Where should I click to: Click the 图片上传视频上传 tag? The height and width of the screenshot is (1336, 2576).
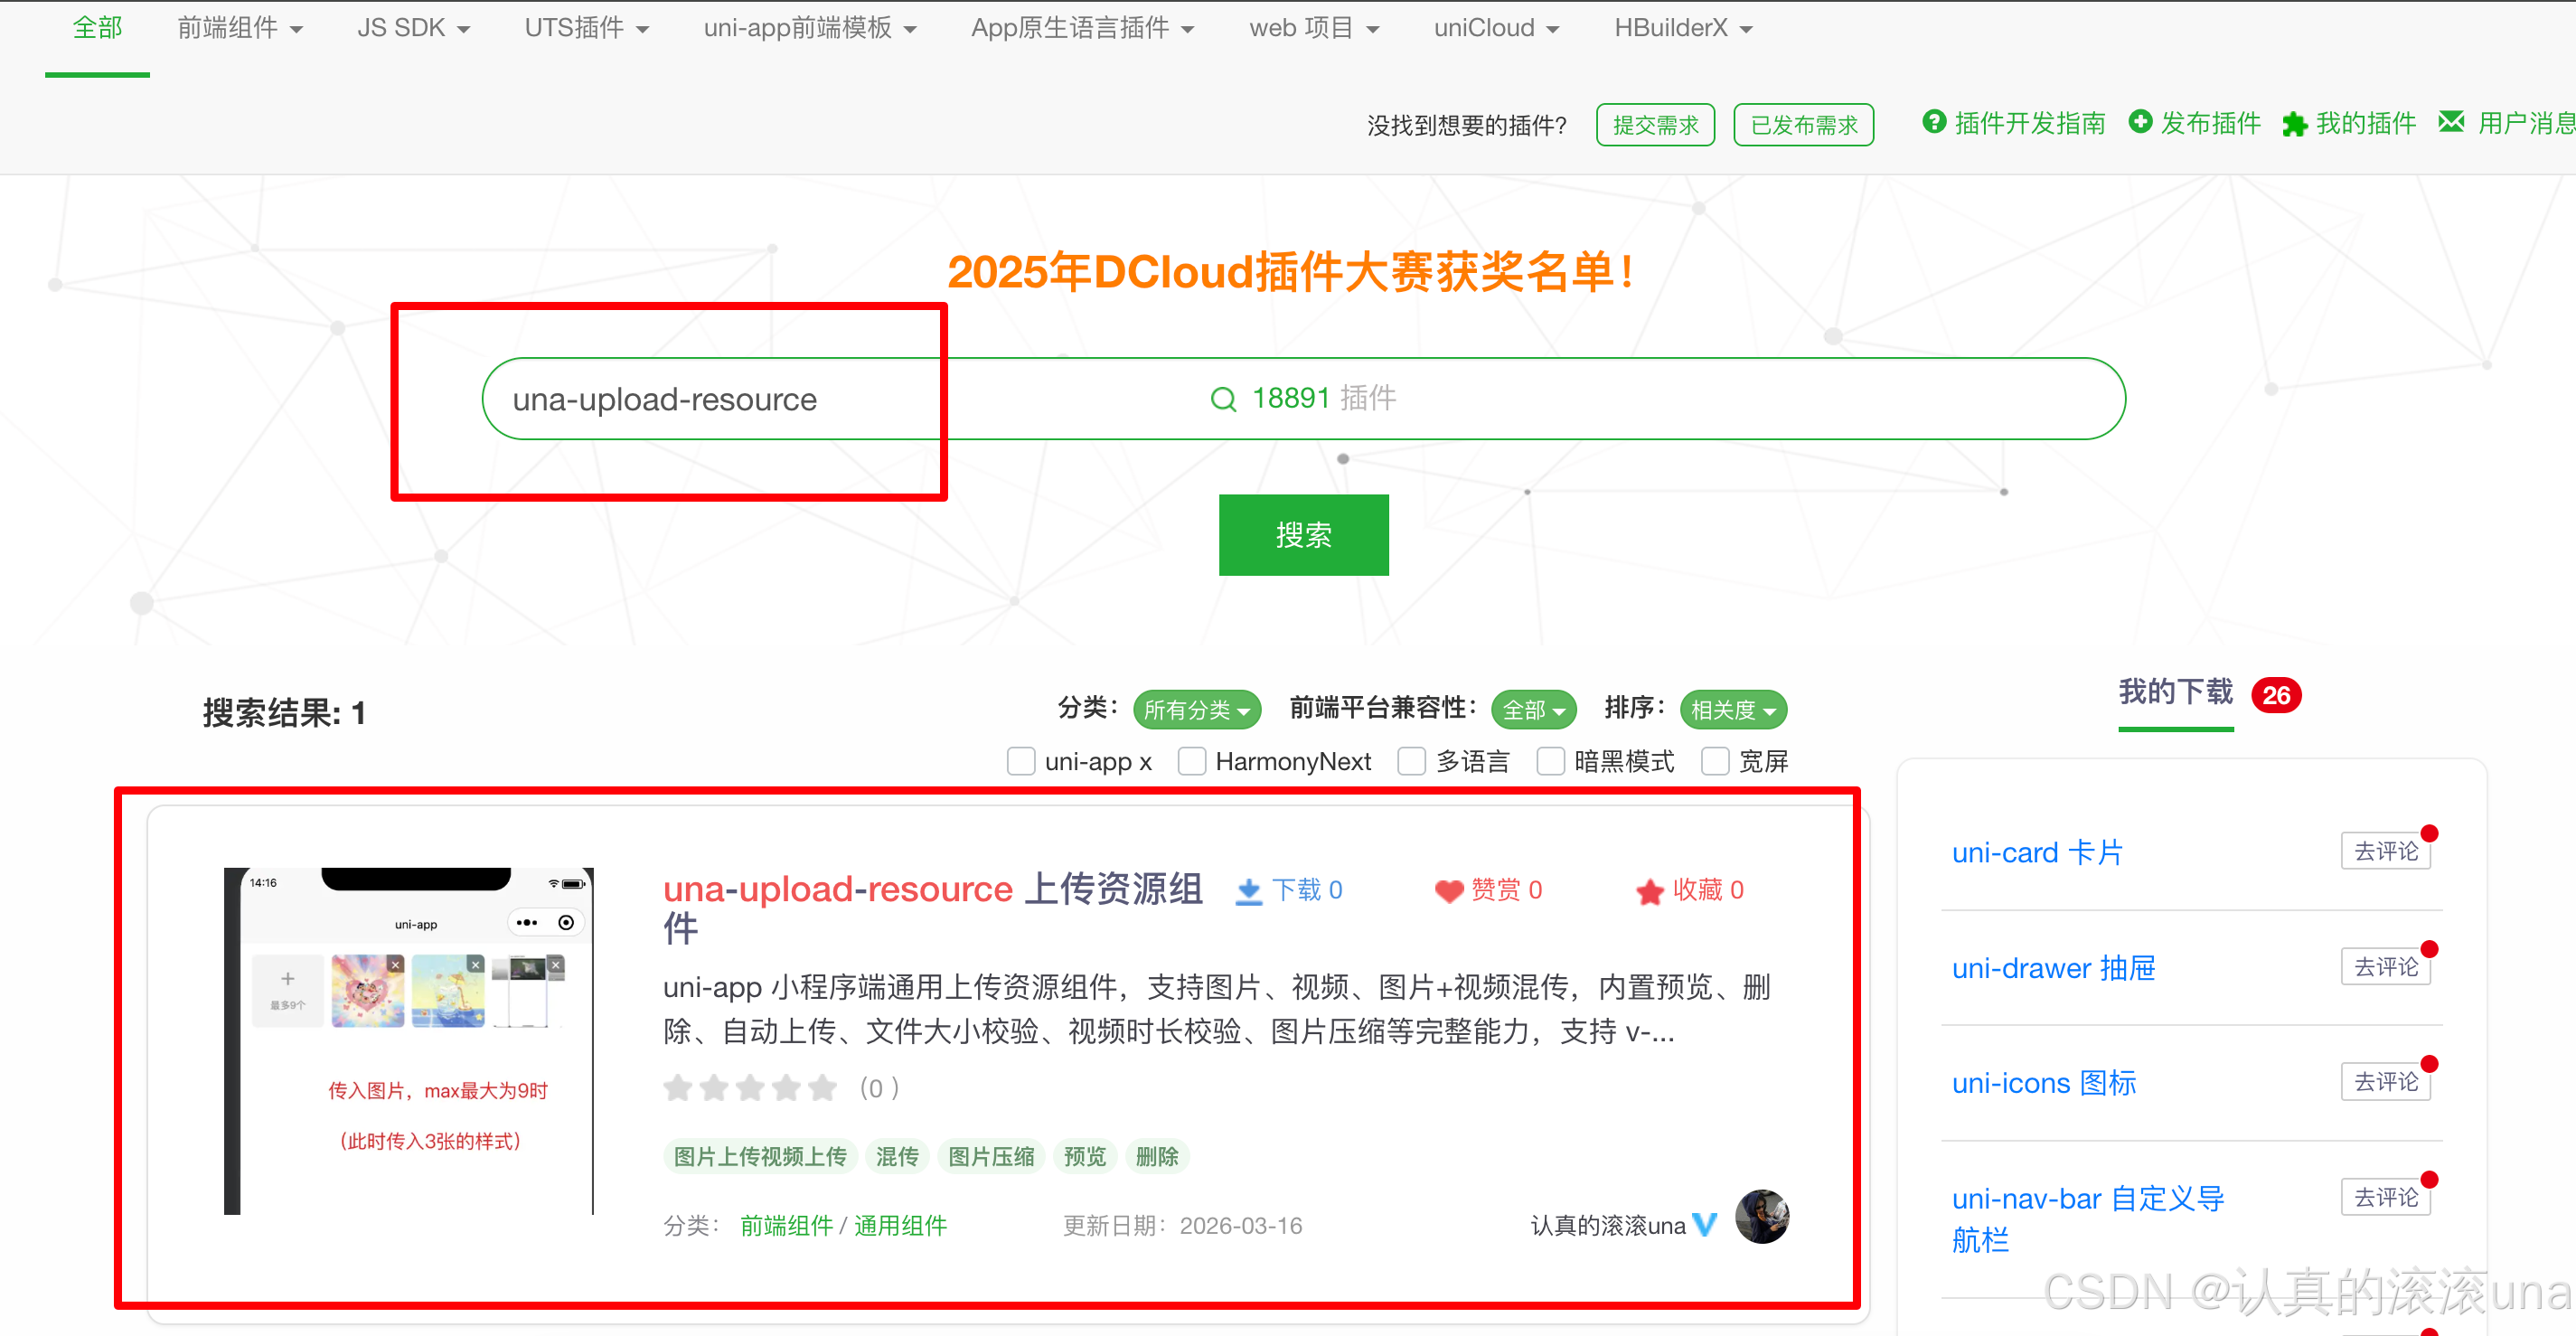tap(760, 1157)
